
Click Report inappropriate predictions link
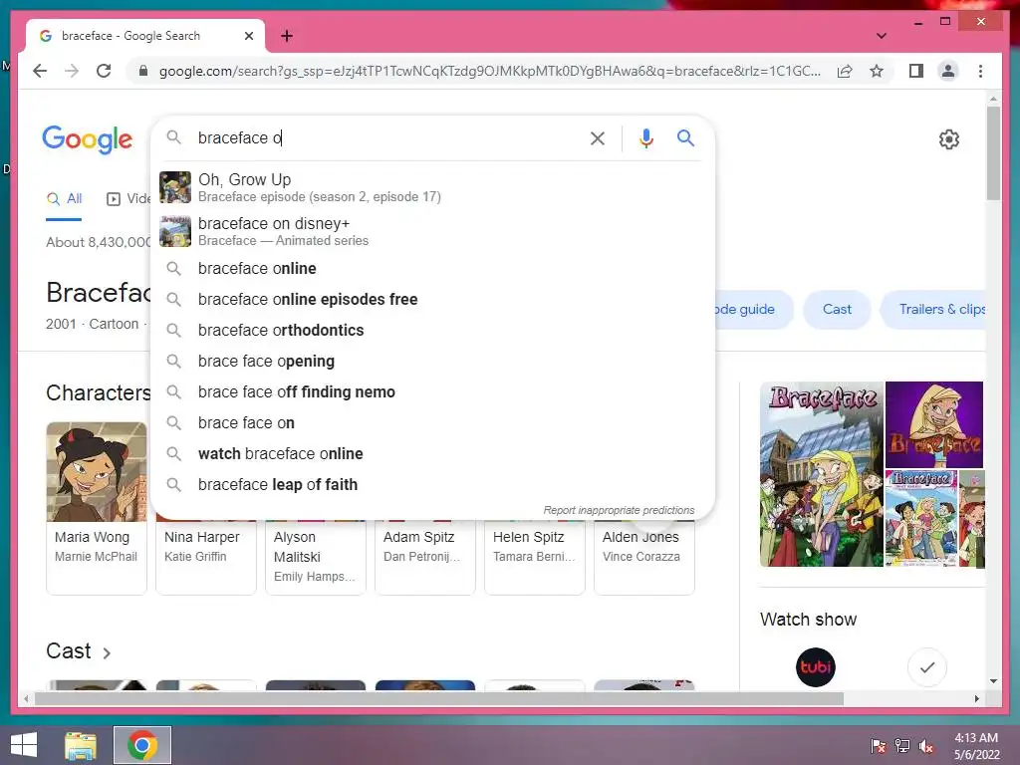coord(619,510)
